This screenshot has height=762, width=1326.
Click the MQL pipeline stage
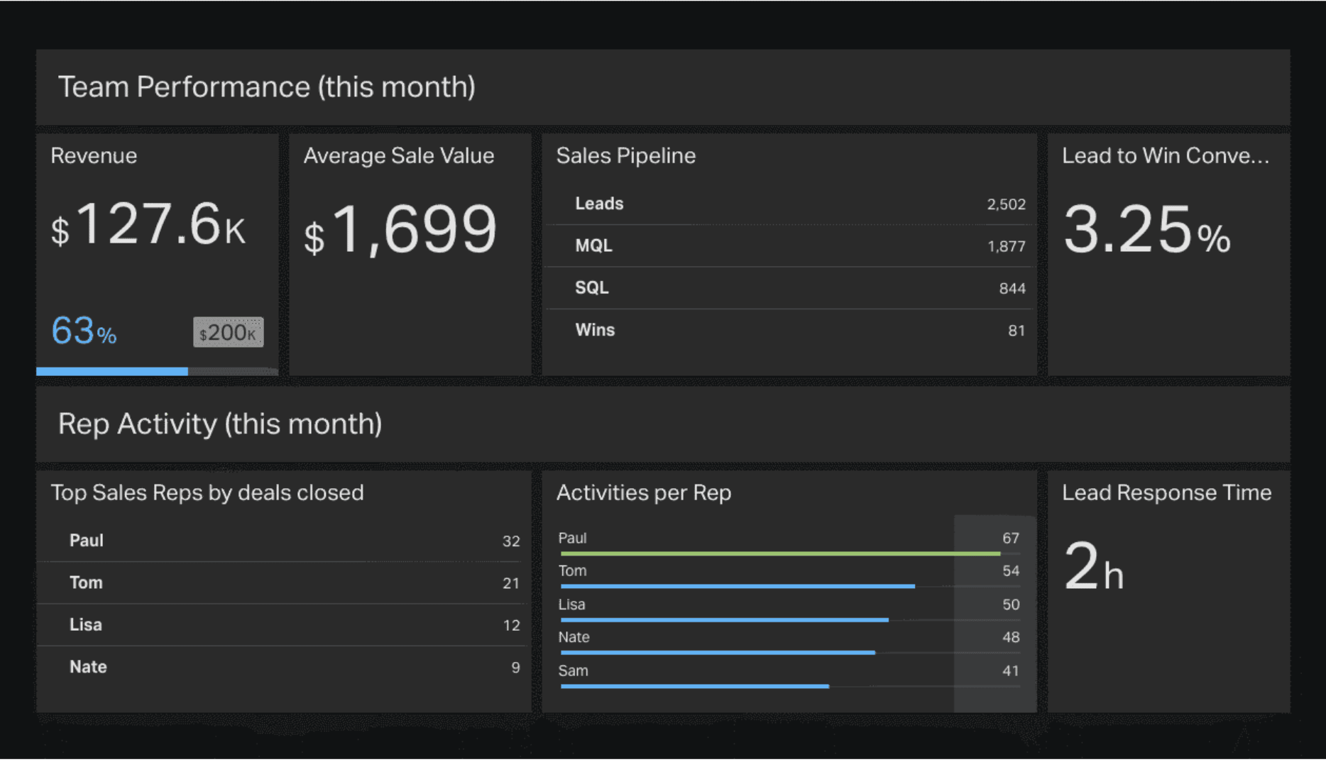coord(788,245)
